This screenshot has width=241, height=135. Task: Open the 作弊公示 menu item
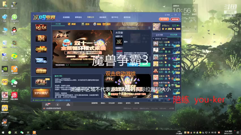coord(91,17)
